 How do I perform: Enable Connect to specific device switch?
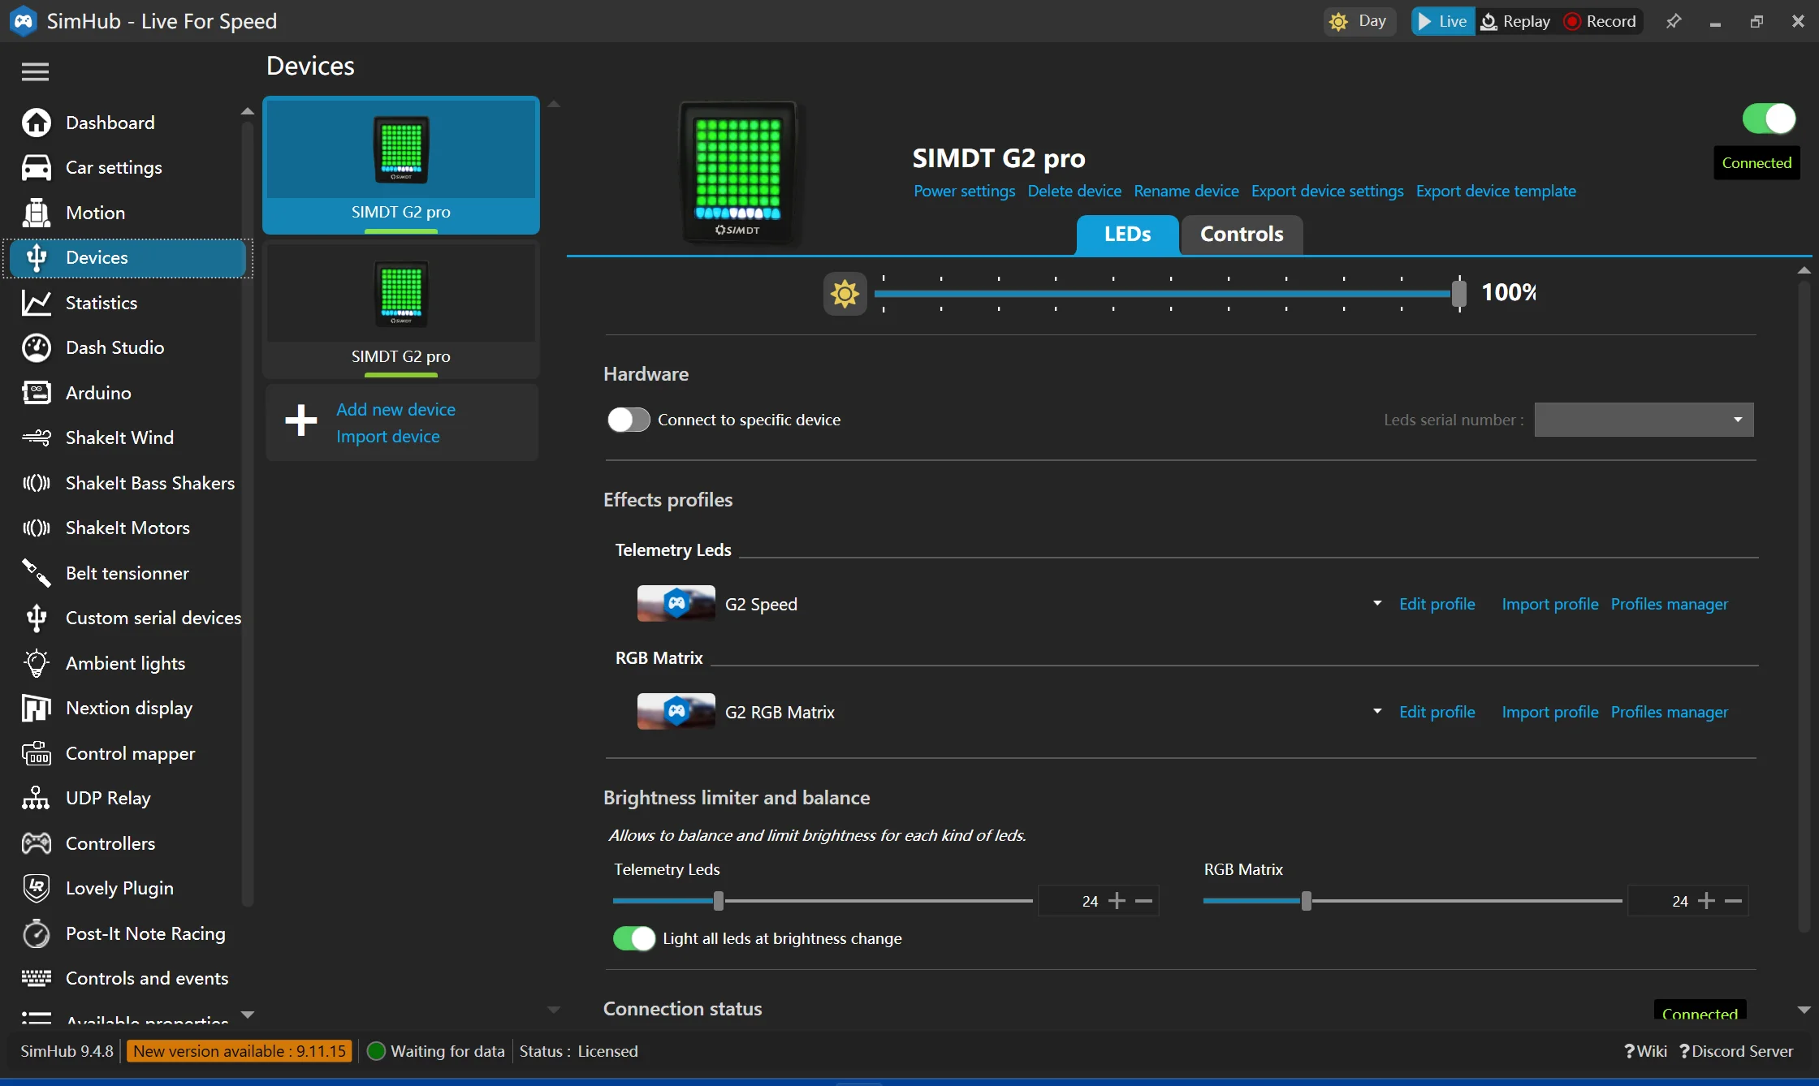tap(629, 420)
